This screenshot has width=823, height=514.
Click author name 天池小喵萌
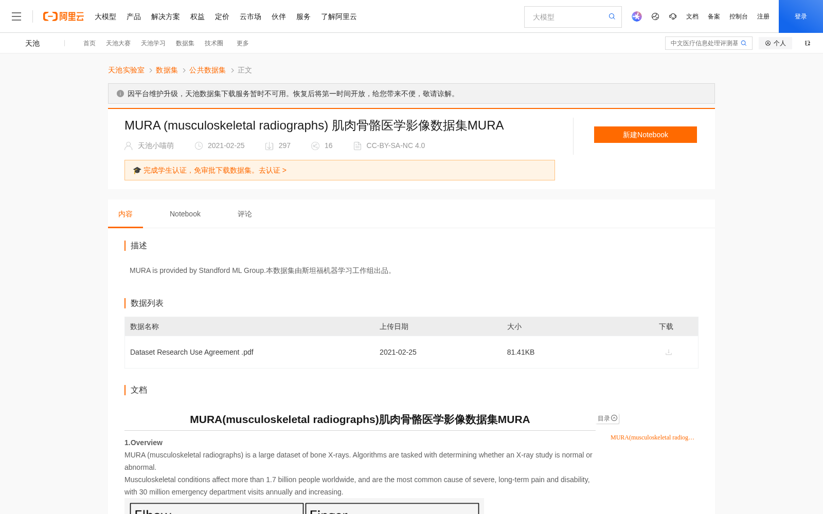coord(156,146)
